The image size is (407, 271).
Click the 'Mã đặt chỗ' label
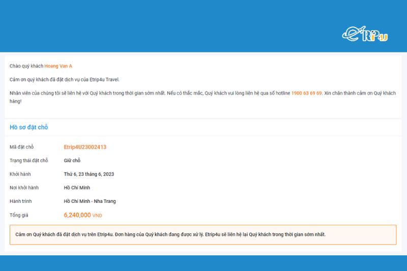21,147
